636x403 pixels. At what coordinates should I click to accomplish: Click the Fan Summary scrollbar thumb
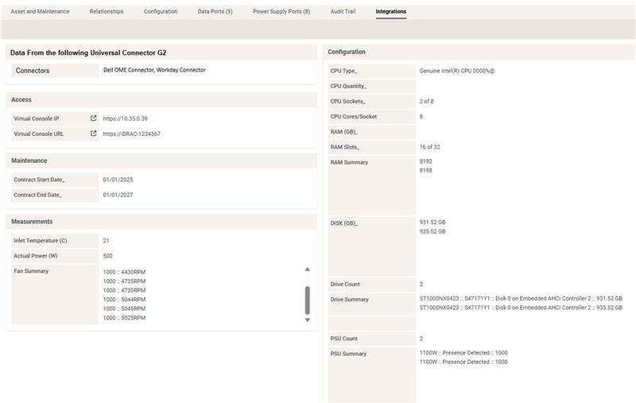coord(308,300)
